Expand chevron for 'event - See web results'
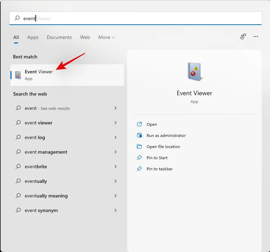270x252 pixels. tap(116, 108)
